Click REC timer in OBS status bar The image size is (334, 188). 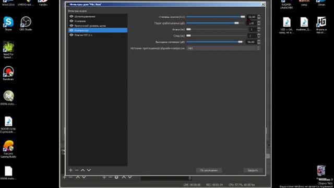[x=214, y=185]
